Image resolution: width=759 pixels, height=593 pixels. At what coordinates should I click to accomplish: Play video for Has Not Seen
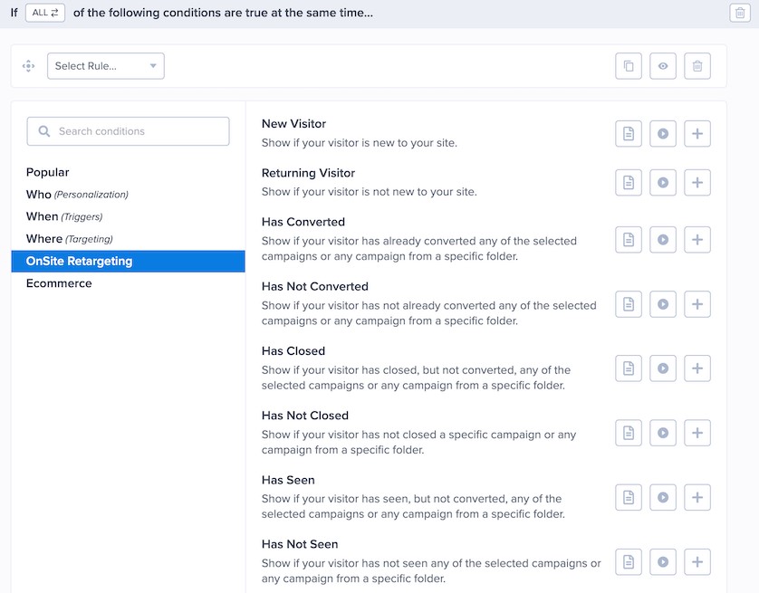[663, 561]
